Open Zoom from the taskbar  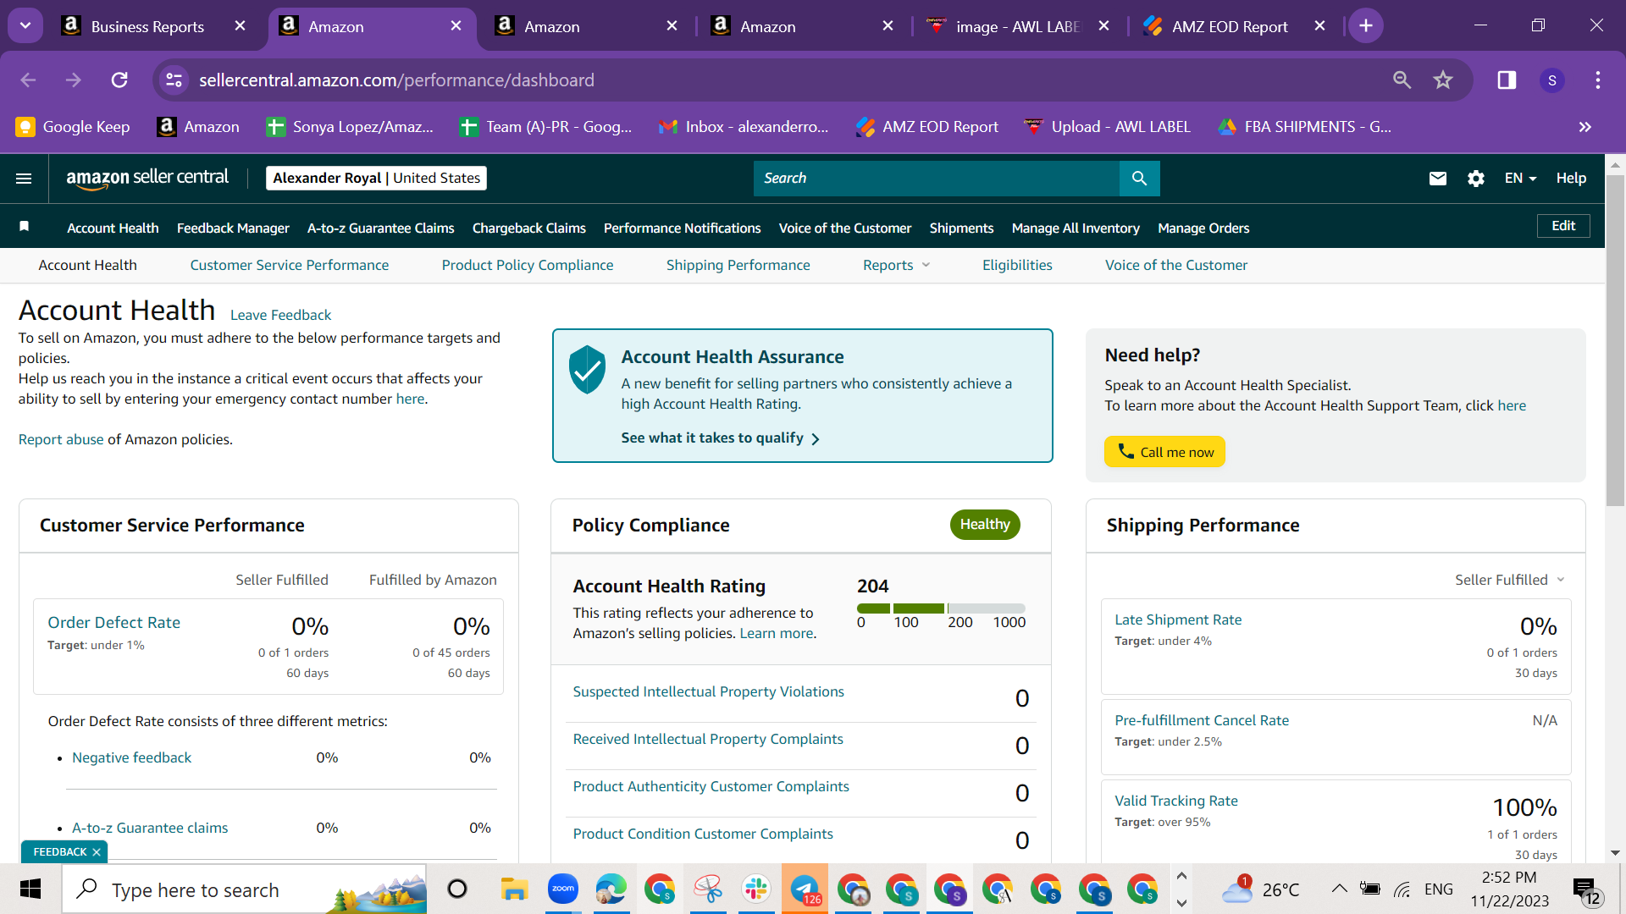[x=562, y=889]
